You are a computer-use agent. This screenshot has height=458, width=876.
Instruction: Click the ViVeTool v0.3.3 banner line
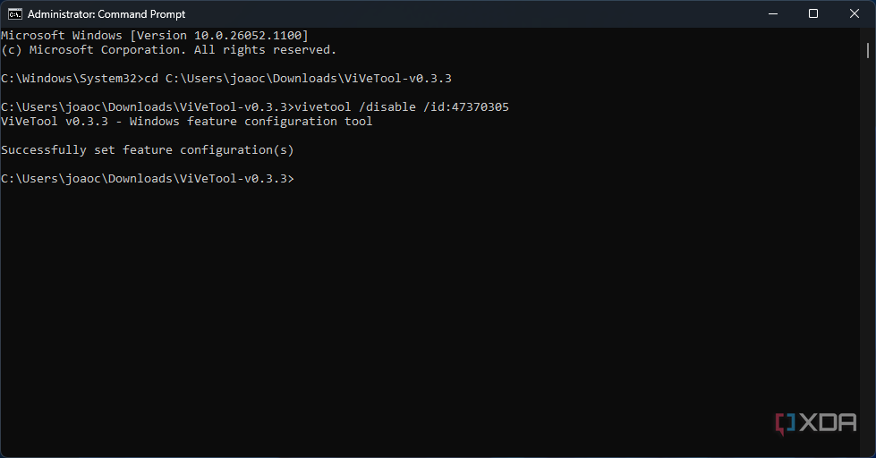coord(187,121)
